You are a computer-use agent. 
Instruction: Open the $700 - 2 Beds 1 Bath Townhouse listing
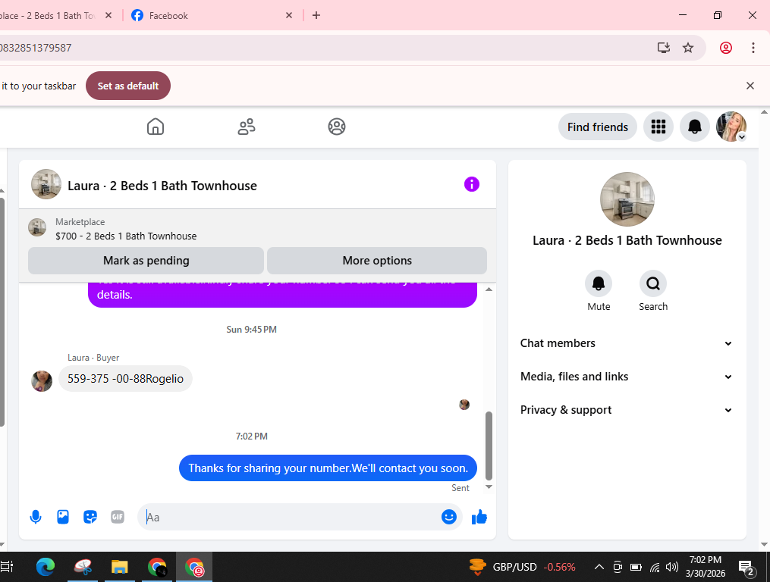(x=126, y=236)
